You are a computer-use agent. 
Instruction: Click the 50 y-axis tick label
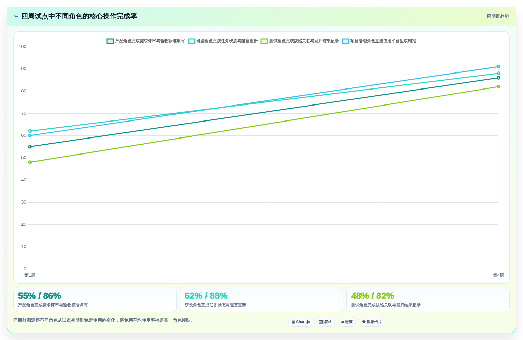coord(24,158)
